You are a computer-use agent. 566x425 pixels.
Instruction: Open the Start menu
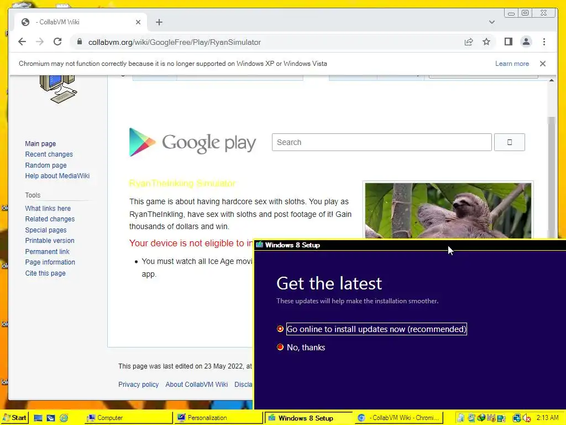coord(14,418)
